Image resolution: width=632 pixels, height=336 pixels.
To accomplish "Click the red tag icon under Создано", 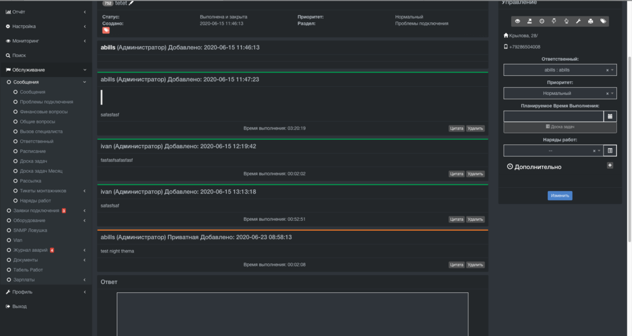I will click(x=106, y=30).
